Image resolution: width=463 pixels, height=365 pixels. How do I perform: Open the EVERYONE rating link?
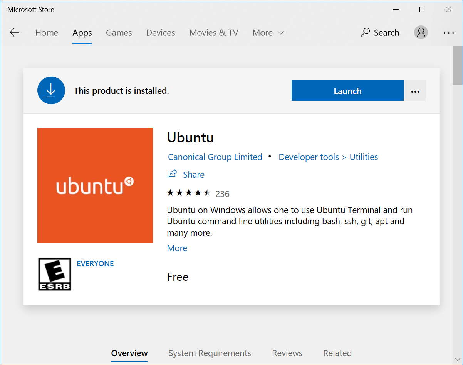[95, 263]
